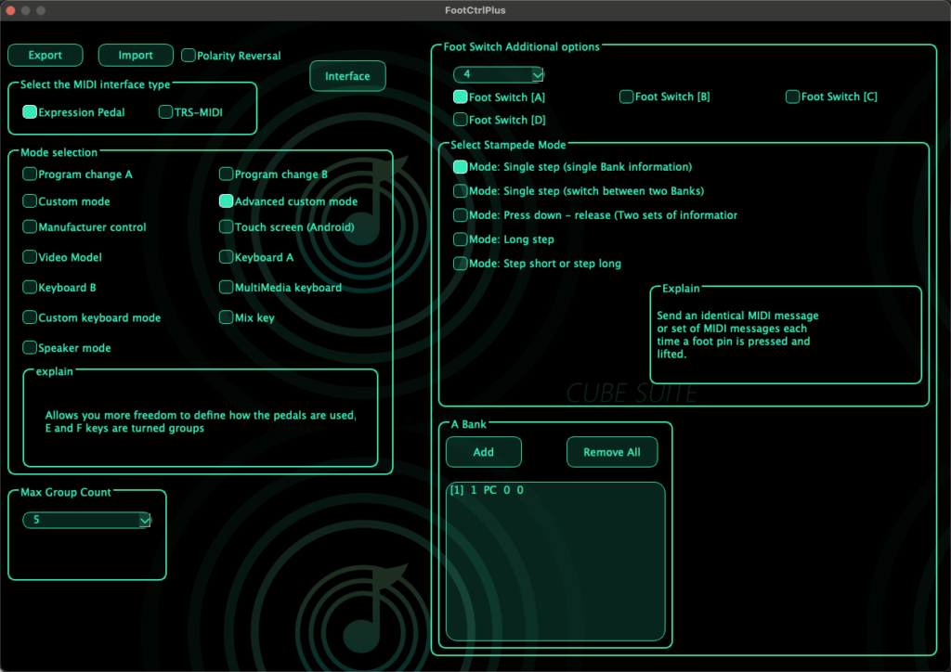Click the Remove All button

point(612,452)
